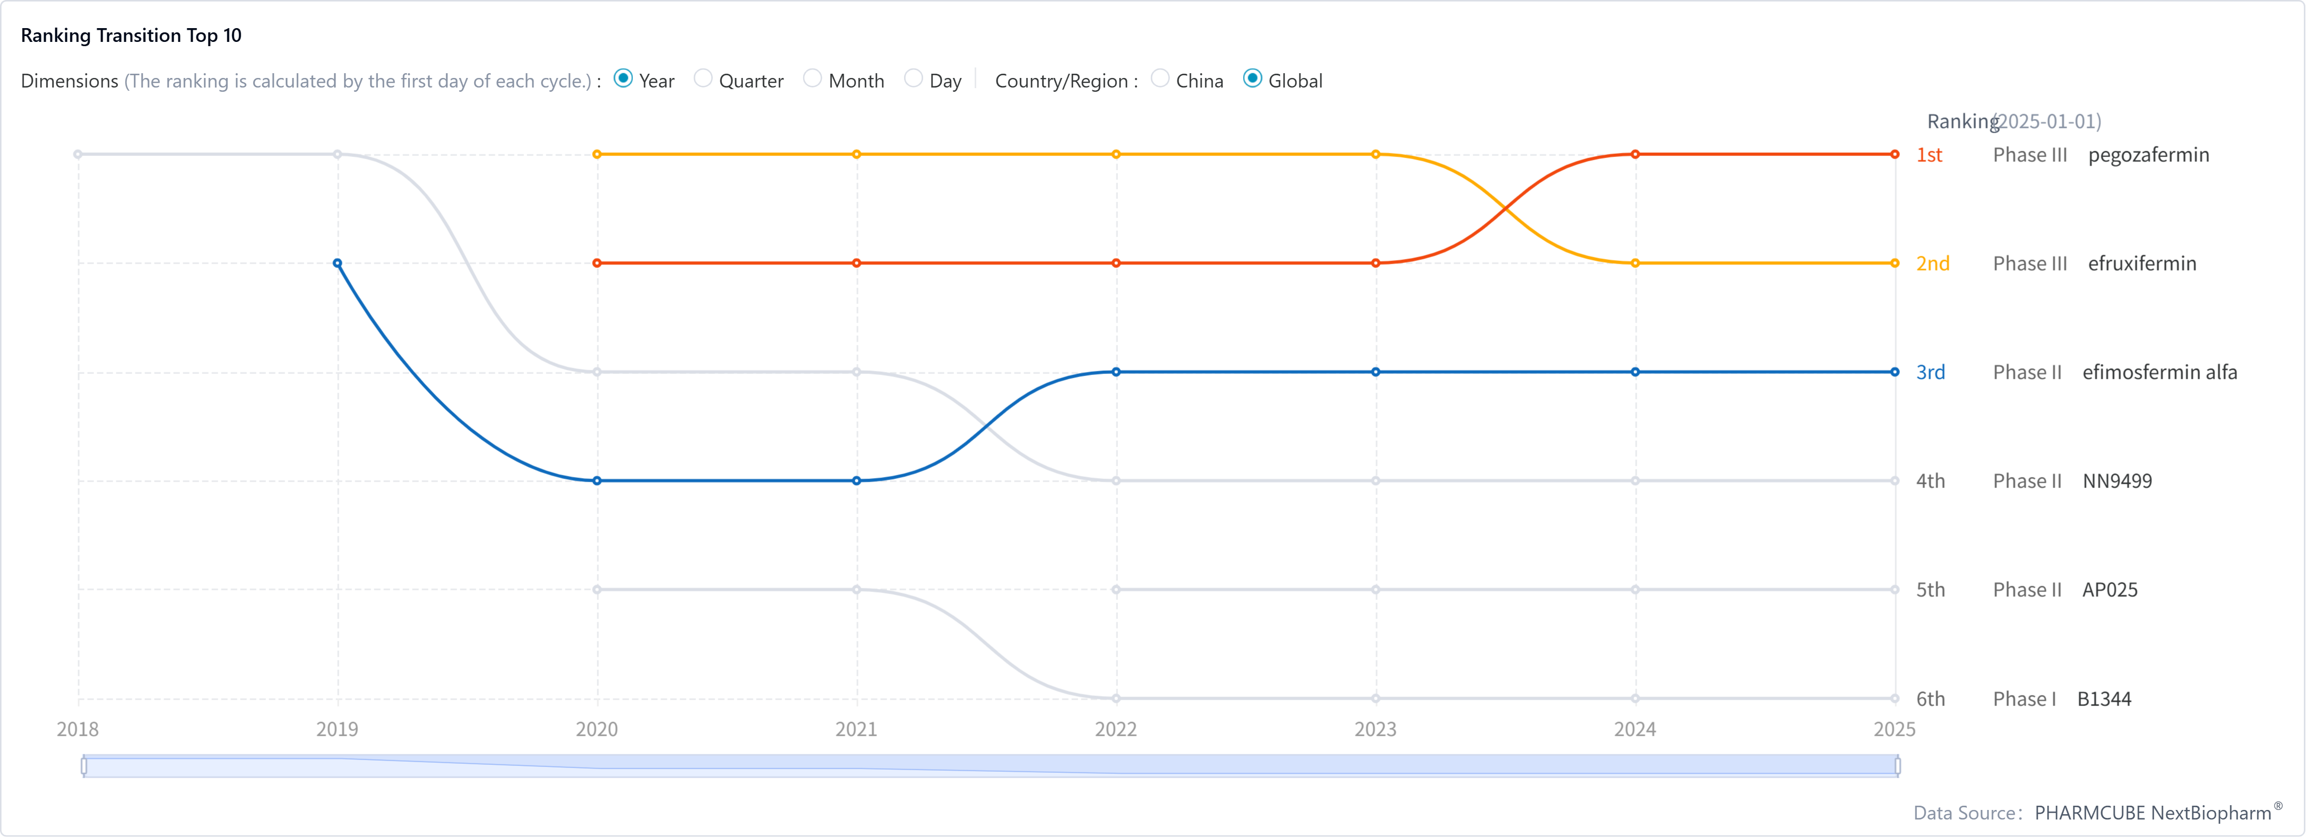Select the Global region option

click(x=1253, y=80)
